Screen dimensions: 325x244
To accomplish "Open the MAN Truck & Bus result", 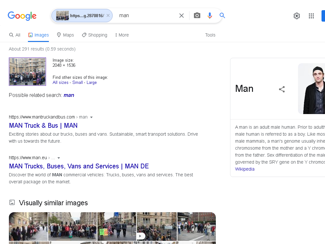I will point(43,125).
